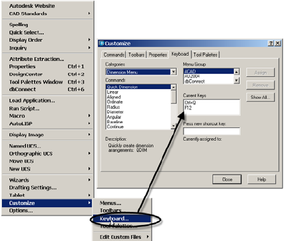Switch to the Toolbars tab
This screenshot has height=241, width=284.
coord(136,54)
